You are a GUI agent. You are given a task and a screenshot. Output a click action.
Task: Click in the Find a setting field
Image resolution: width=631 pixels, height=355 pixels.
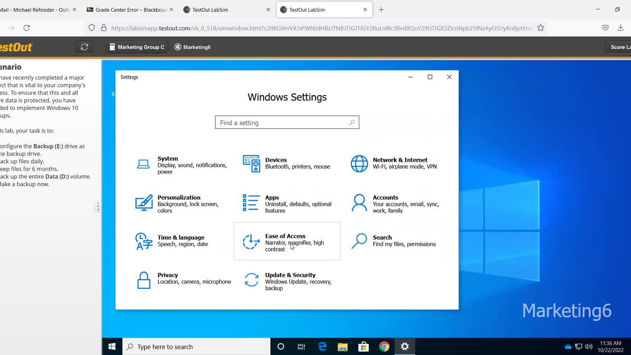[x=287, y=122]
